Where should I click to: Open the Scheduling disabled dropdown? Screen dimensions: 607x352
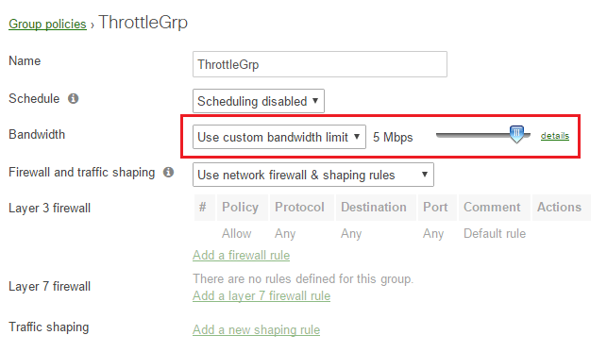coord(259,101)
